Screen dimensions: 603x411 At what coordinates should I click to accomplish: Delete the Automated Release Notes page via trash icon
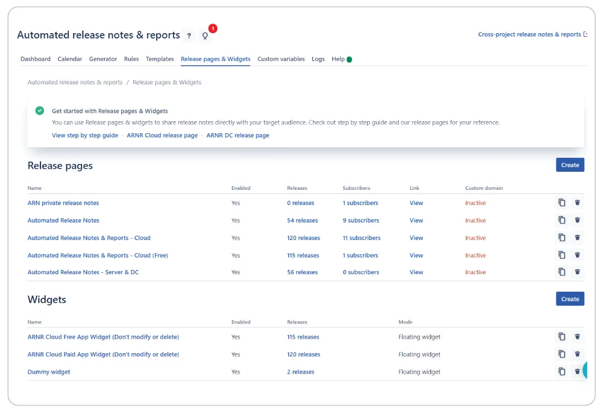pos(577,220)
